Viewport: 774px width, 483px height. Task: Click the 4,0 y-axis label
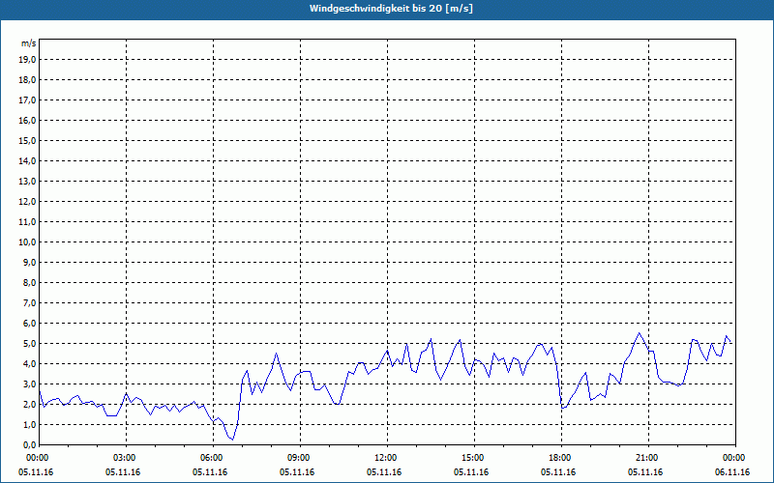29,364
